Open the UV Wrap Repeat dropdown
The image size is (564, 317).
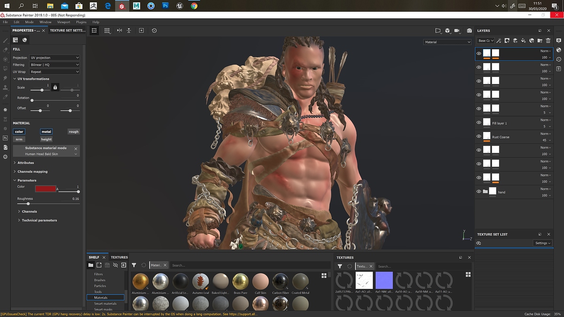pyautogui.click(x=55, y=72)
